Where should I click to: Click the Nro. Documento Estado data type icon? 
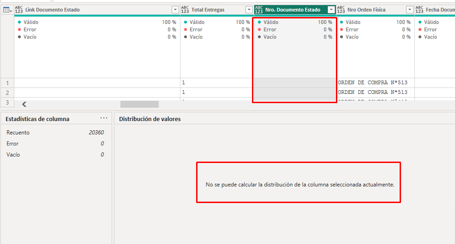pos(259,10)
